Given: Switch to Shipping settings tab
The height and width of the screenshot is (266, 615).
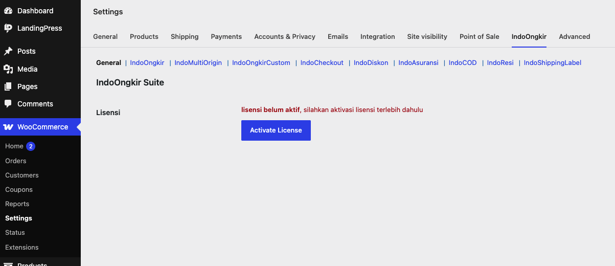Looking at the screenshot, I should [x=185, y=36].
